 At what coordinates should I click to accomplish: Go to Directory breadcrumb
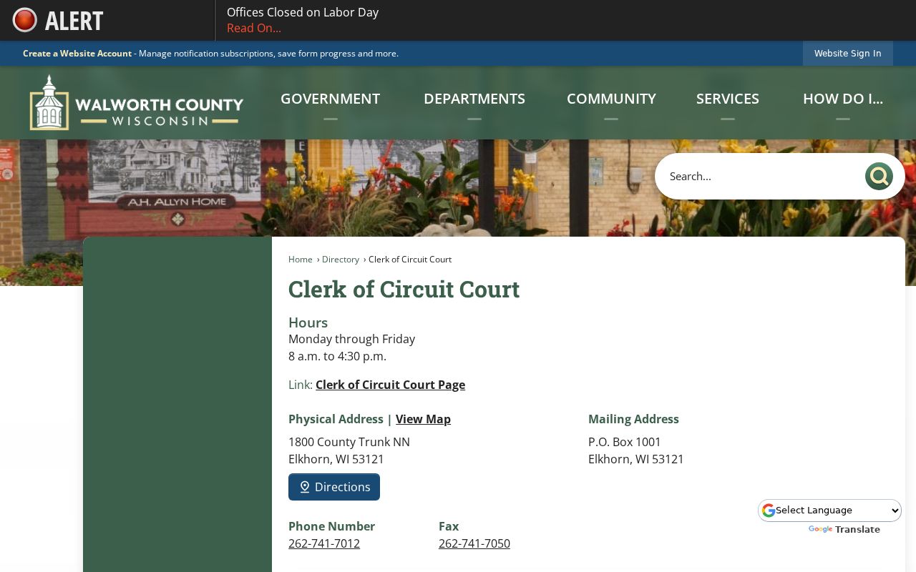pyautogui.click(x=341, y=260)
